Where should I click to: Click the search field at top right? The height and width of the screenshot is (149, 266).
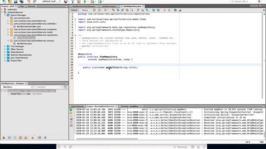pos(244,1)
